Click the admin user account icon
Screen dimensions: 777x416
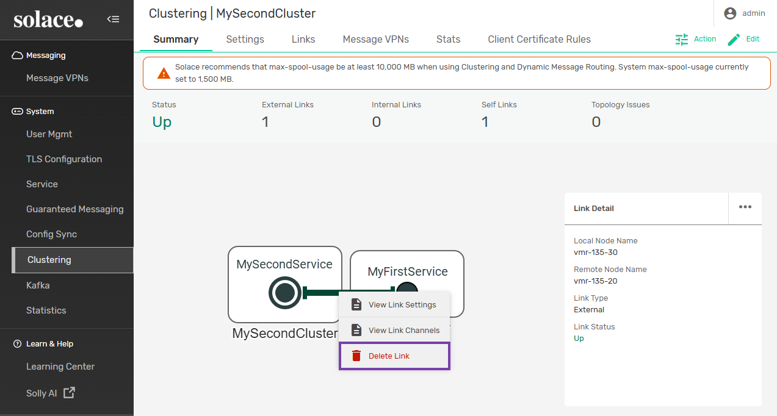pyautogui.click(x=729, y=13)
